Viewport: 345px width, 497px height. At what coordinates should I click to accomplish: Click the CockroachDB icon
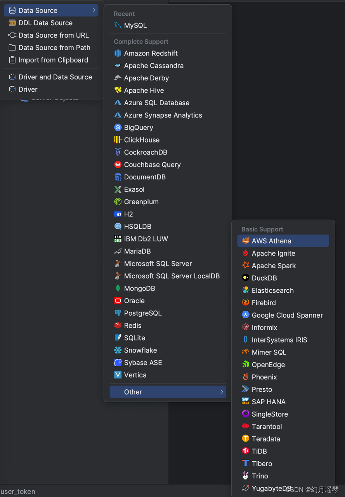[118, 152]
